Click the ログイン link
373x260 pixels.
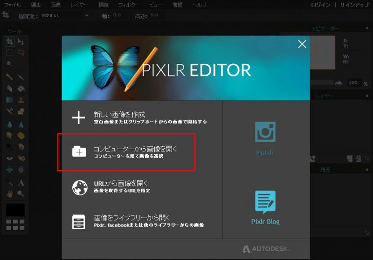[320, 5]
